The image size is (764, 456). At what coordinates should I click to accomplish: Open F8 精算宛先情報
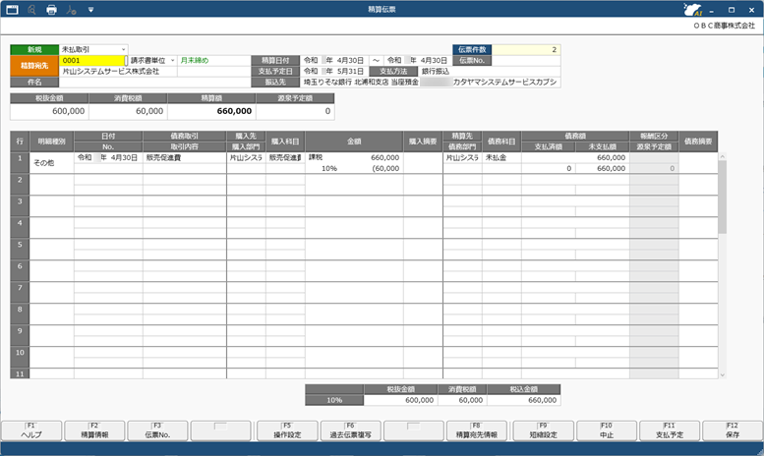[476, 429]
